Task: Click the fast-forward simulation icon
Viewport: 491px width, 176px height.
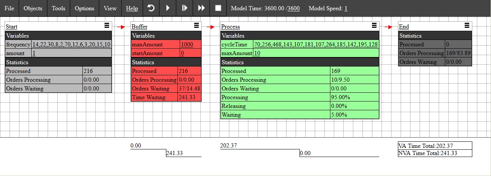Action: click(201, 8)
